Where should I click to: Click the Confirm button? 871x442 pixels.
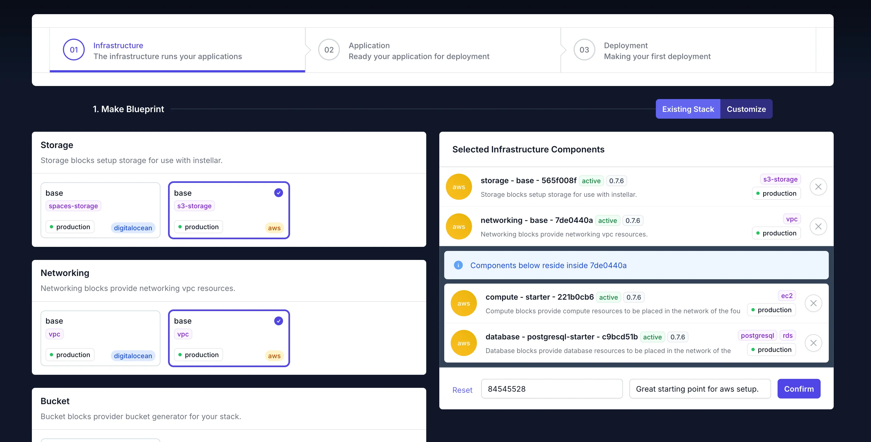(799, 389)
